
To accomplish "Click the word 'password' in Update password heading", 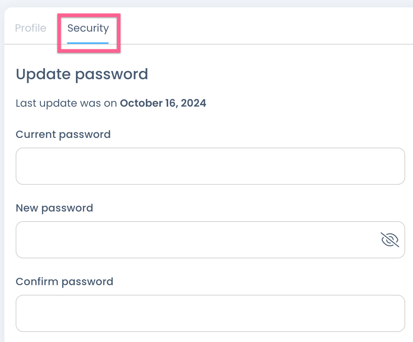I will click(112, 74).
